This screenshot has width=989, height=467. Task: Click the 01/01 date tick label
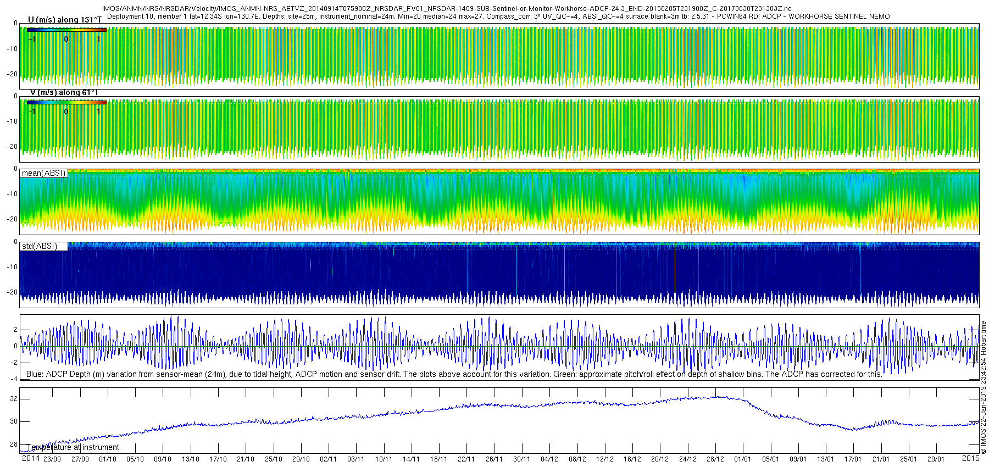(x=743, y=459)
